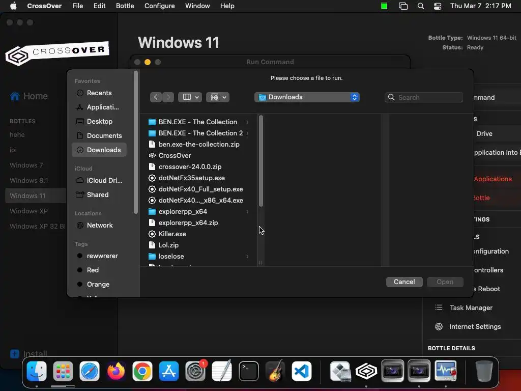Select the Windows 7 bottle

[26, 165]
